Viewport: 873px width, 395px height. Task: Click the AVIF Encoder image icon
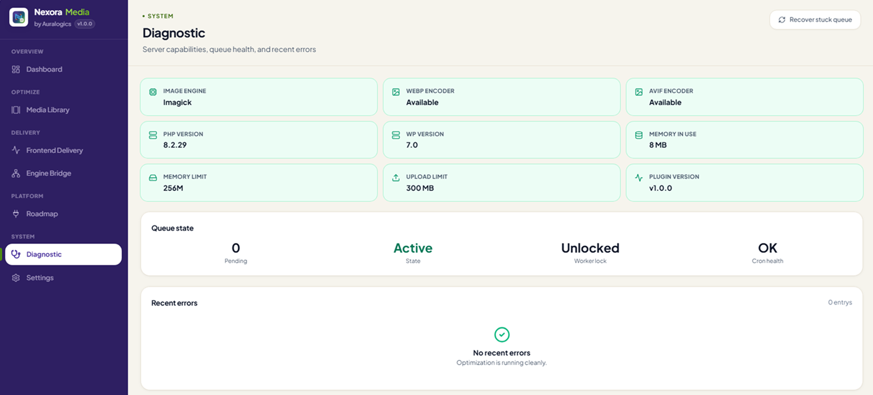pyautogui.click(x=639, y=92)
